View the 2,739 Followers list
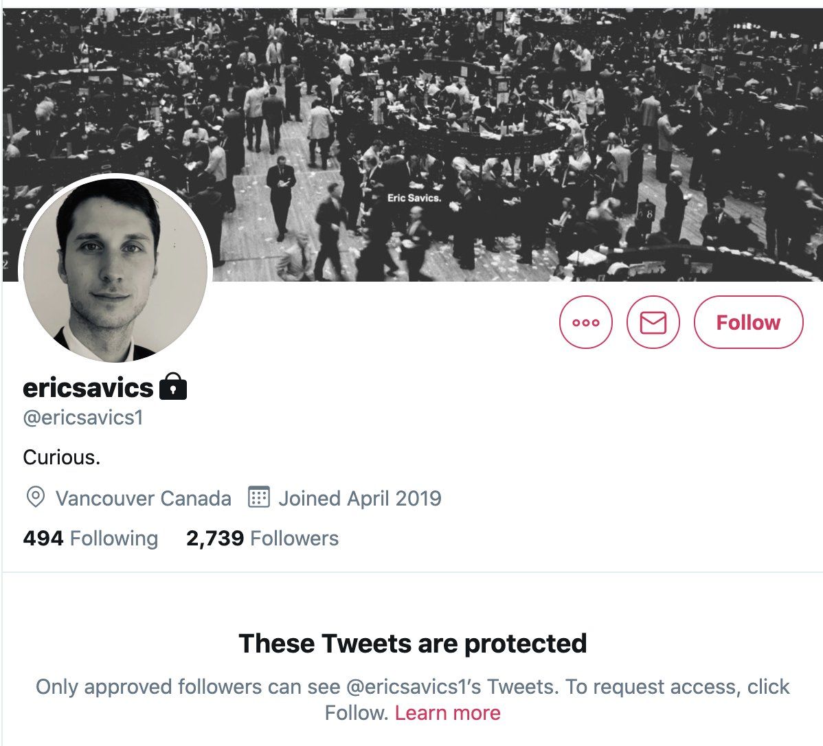 coord(261,539)
